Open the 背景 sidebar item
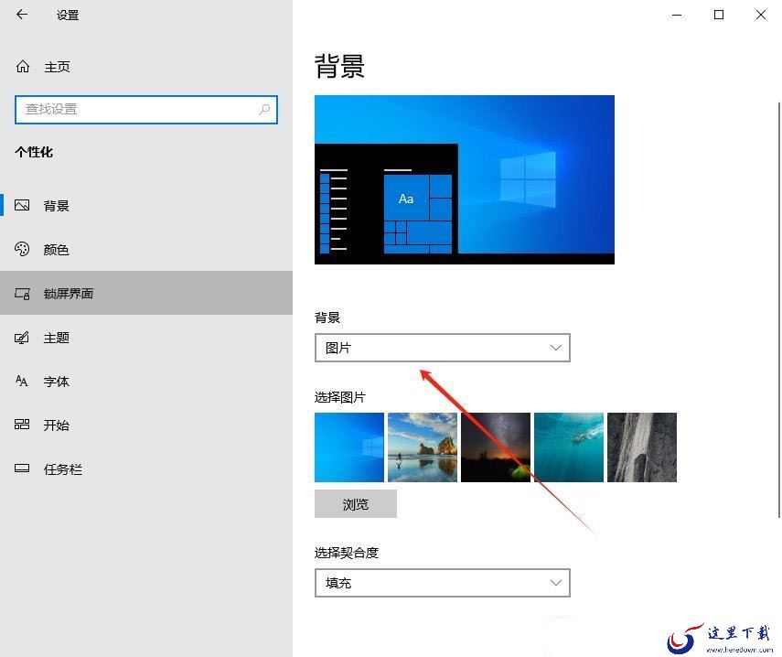The image size is (782, 657). (x=146, y=205)
